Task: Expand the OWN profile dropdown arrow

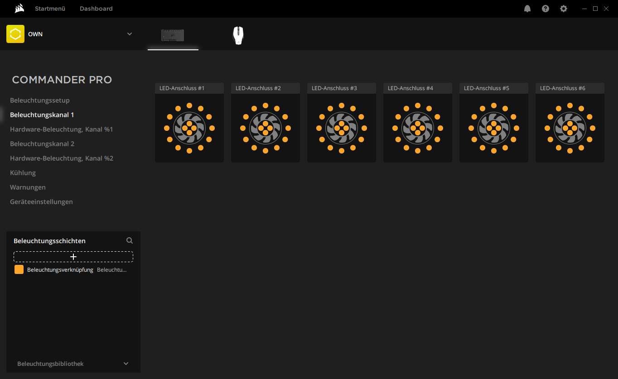Action: click(130, 34)
